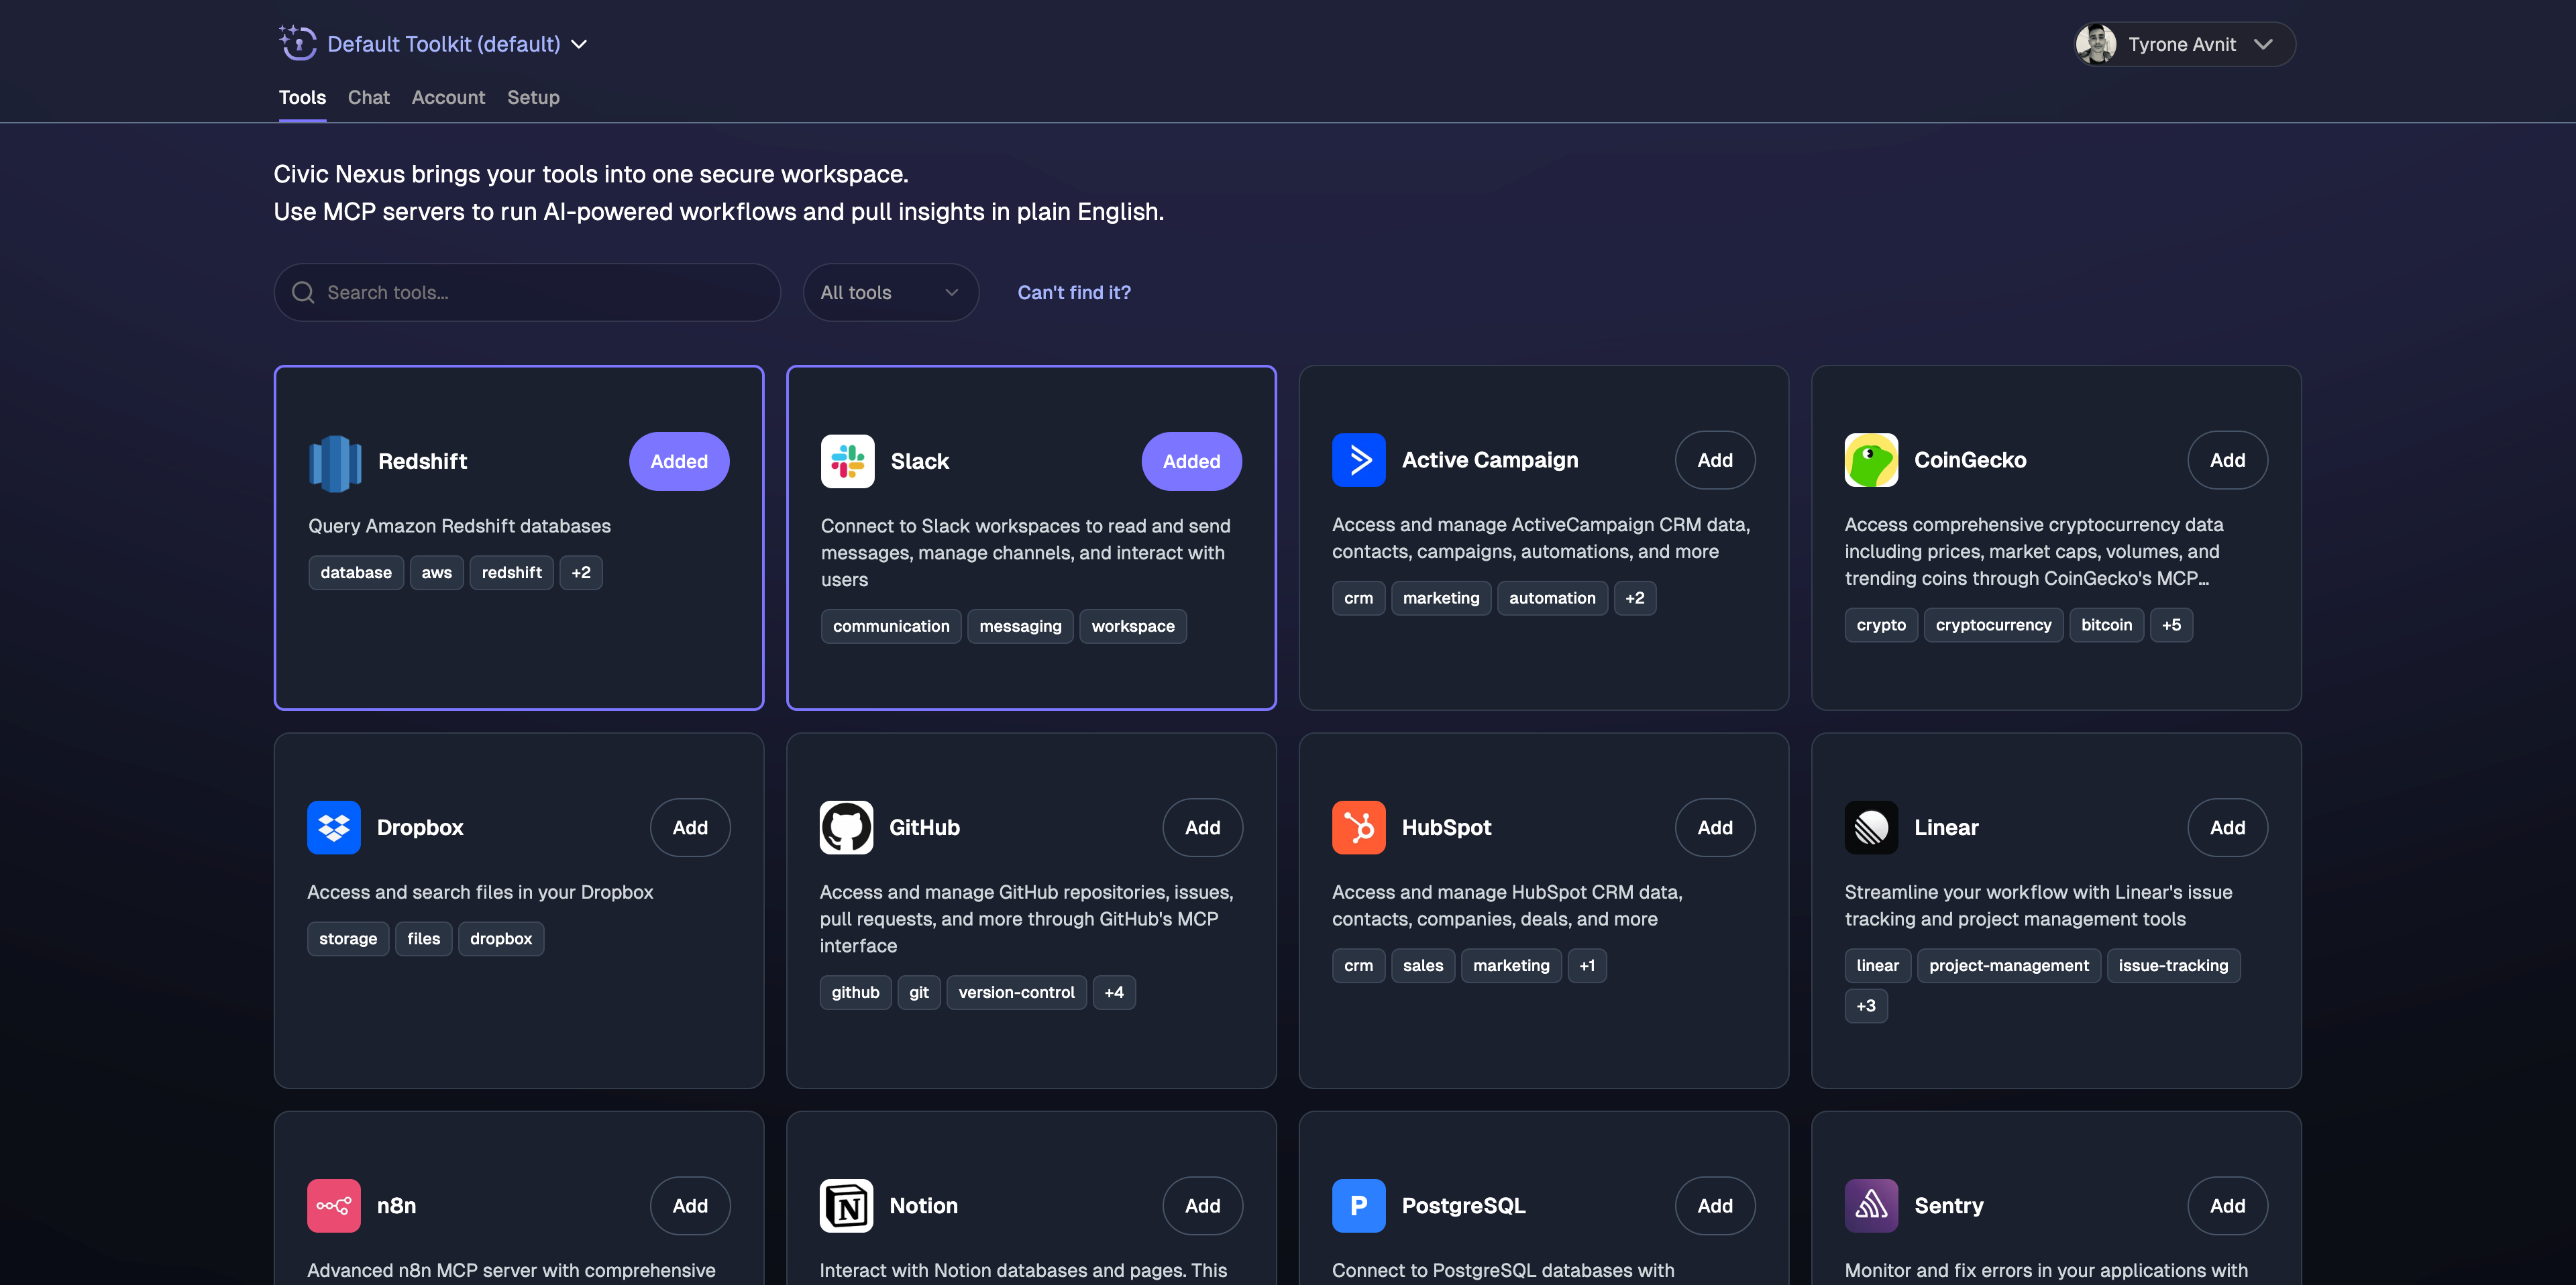Click the Notion icon
This screenshot has height=1285, width=2576.
pos(846,1205)
